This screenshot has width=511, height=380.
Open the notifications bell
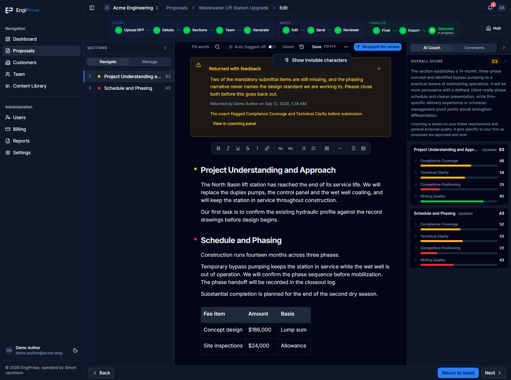490,8
